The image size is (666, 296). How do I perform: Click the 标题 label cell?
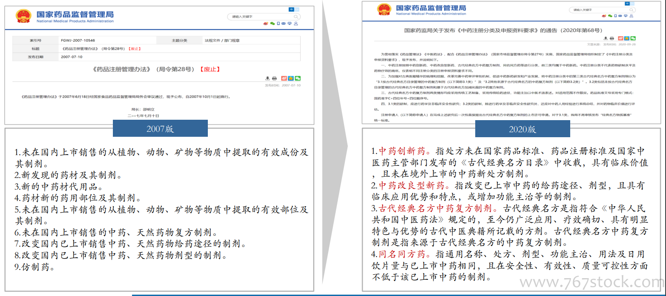point(35,49)
